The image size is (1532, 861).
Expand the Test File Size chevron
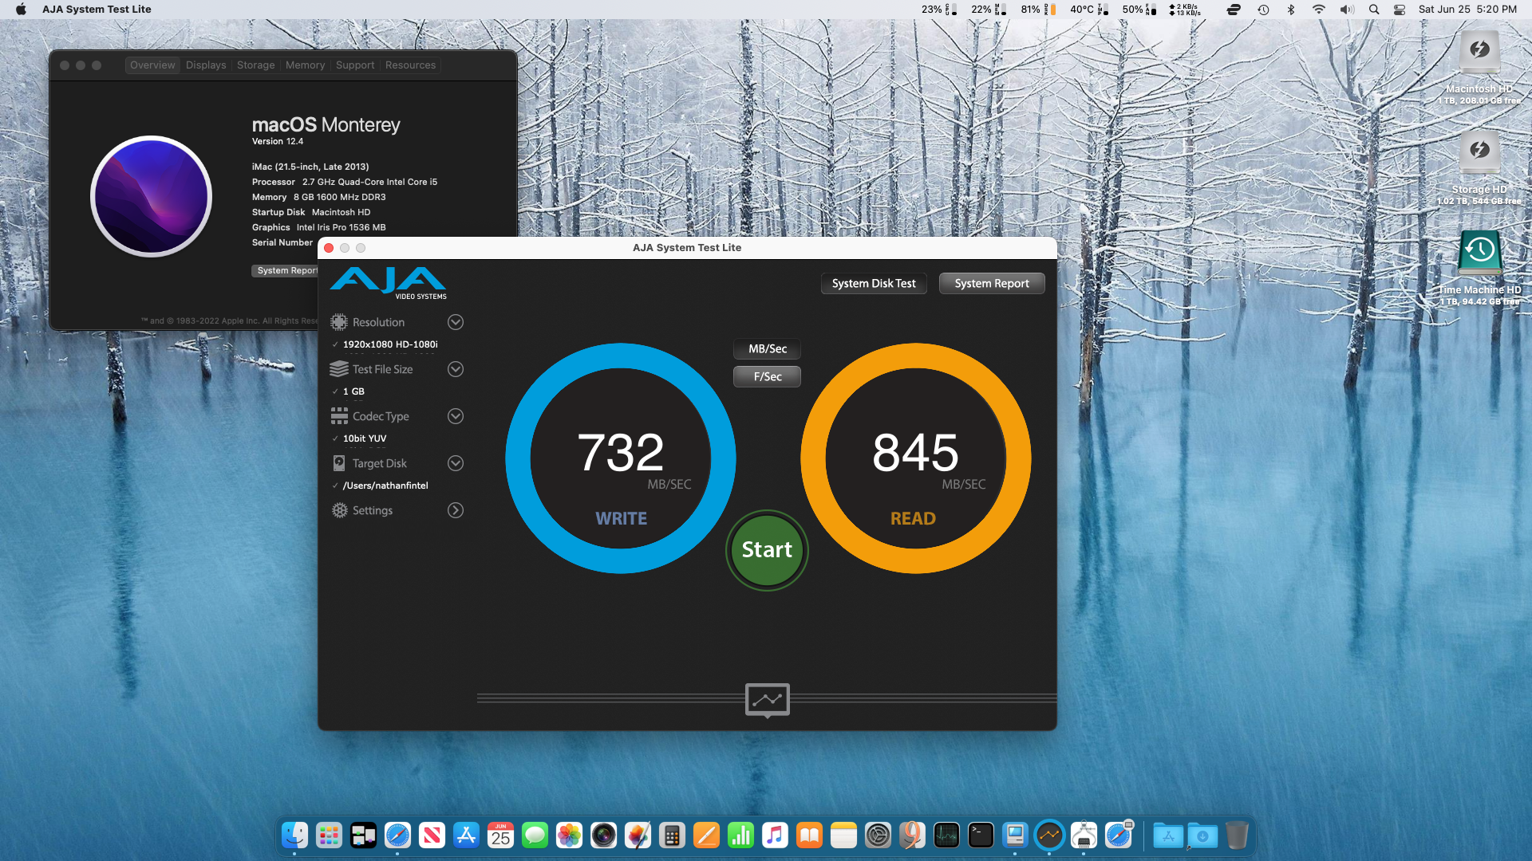point(456,369)
